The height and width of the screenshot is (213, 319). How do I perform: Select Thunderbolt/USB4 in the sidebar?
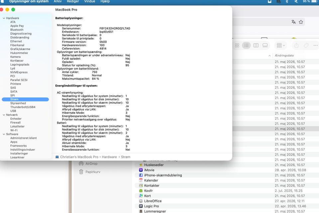23,107
